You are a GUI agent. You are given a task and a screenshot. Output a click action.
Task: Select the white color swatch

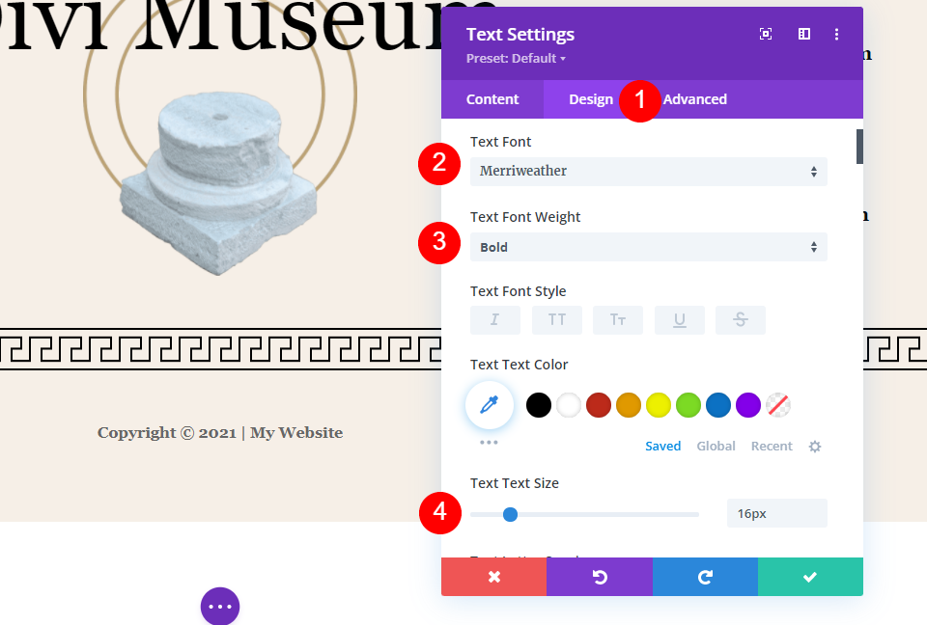pos(569,405)
